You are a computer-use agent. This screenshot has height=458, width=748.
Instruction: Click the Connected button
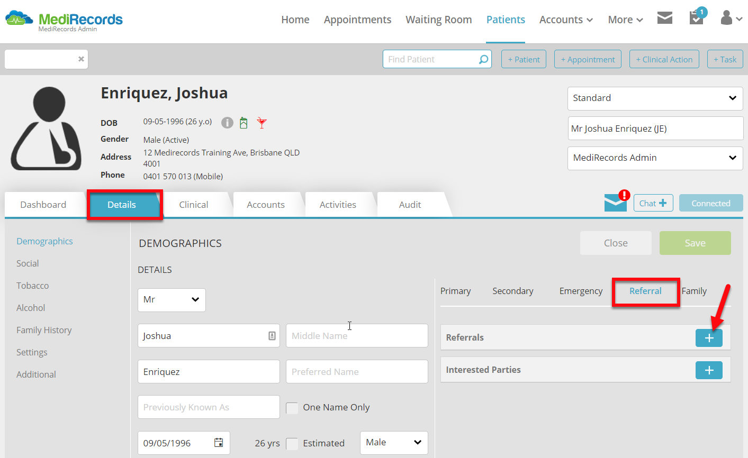(711, 203)
